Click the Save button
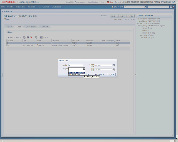 click(x=113, y=16)
